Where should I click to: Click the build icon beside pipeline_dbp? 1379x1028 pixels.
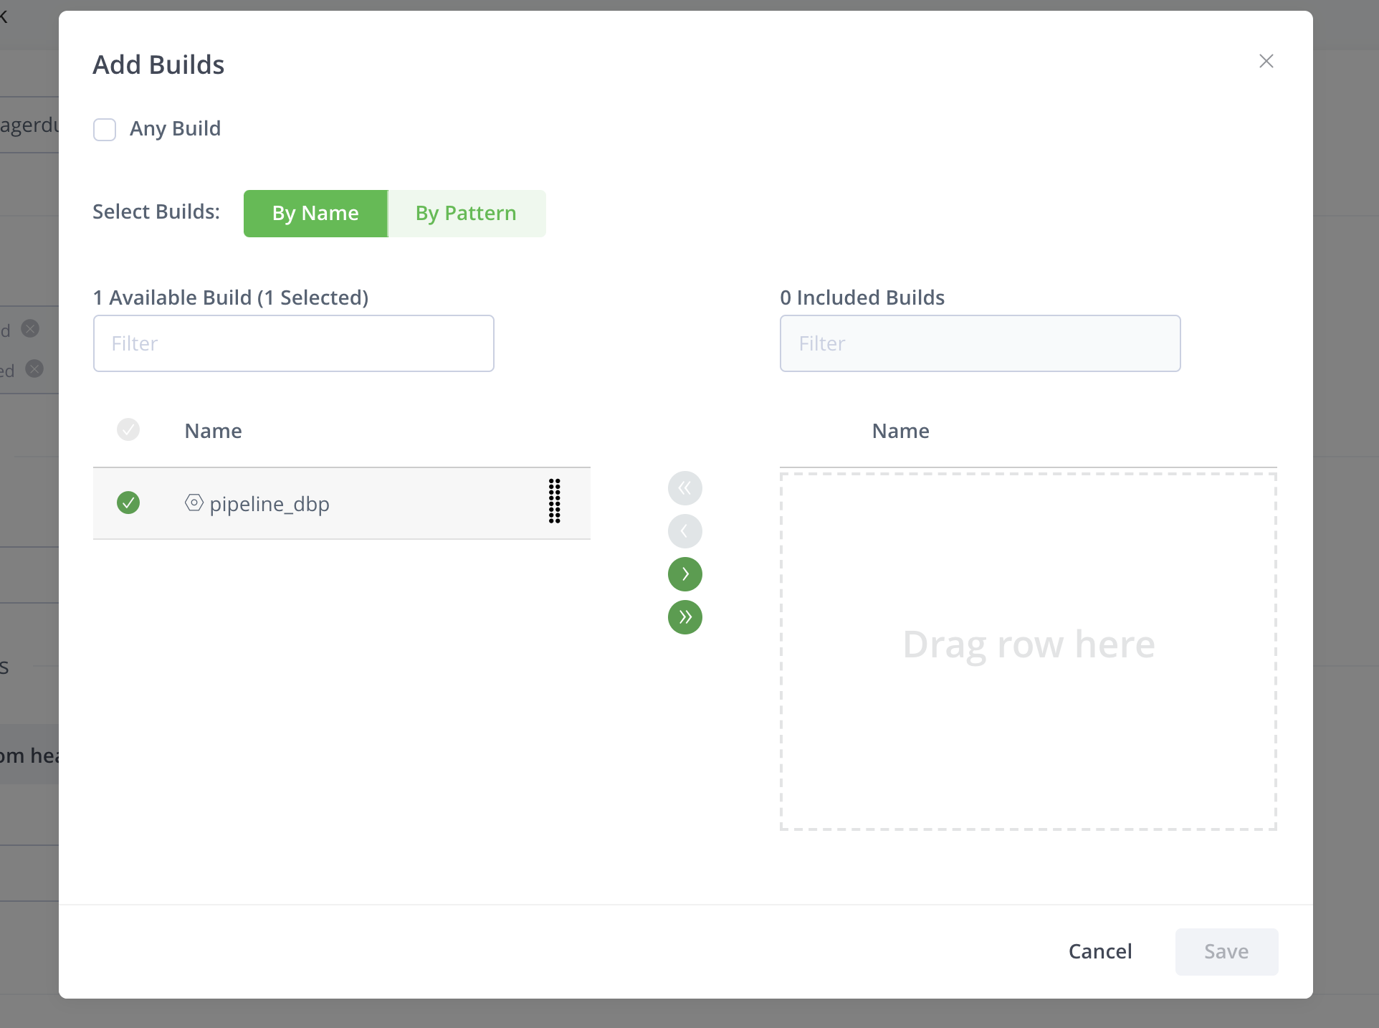click(194, 503)
